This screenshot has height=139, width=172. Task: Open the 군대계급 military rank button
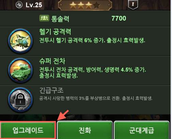pos(142,130)
